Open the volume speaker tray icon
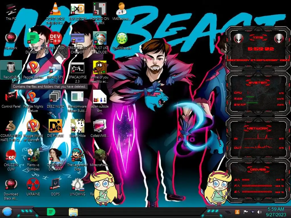291x218 pixels. [259, 212]
